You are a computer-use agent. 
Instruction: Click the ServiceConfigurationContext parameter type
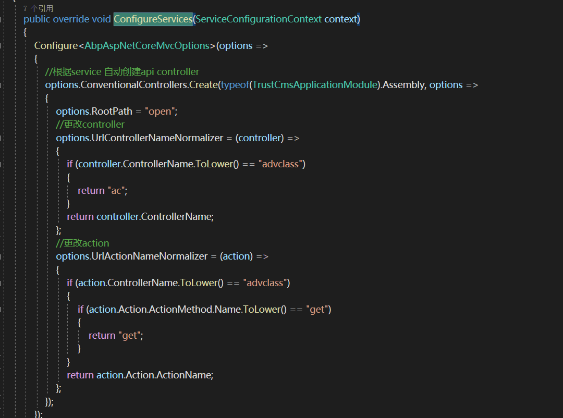[x=259, y=19]
